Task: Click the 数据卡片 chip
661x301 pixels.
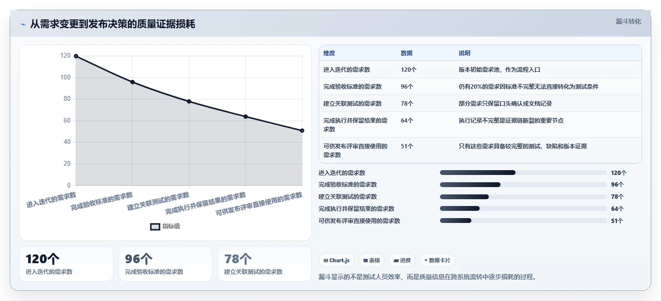Action: 437,260
